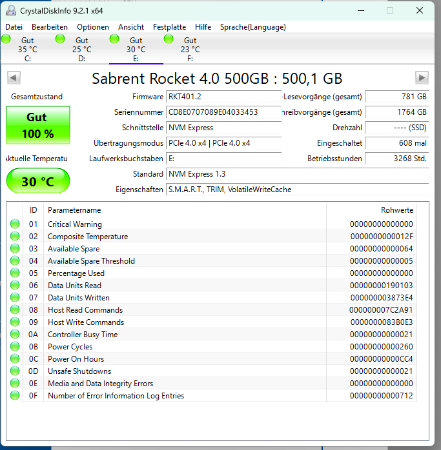Viewport: 441px width, 450px height.
Task: Open the Sprache(Language) menu
Action: 252,27
